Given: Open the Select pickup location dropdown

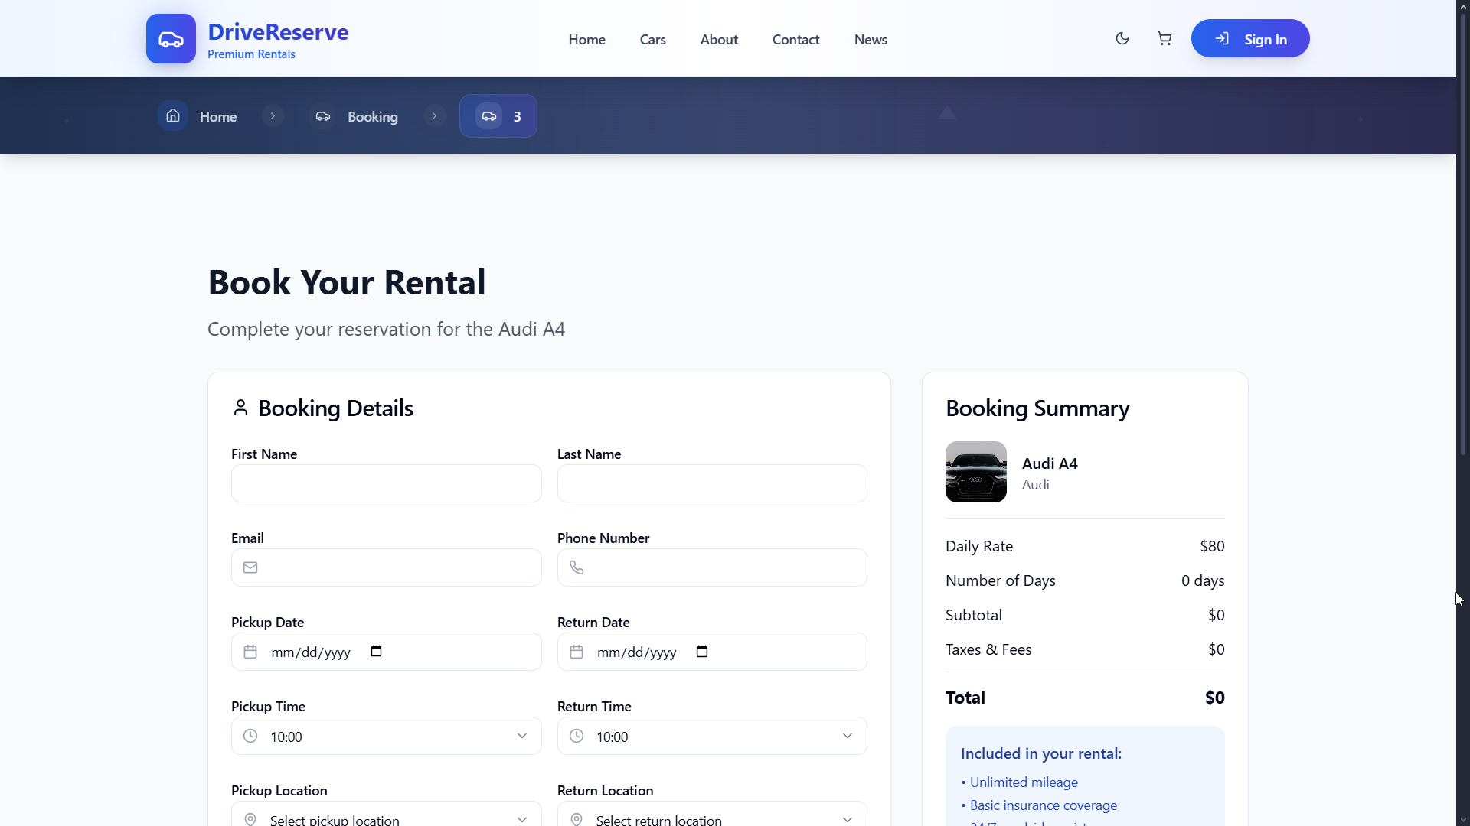Looking at the screenshot, I should coord(386,818).
